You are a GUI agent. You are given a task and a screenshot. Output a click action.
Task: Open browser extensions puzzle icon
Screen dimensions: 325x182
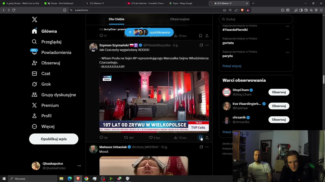(x=283, y=10)
